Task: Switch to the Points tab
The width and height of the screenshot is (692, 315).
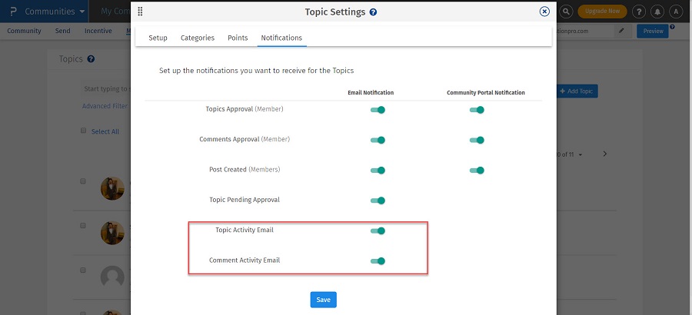Action: click(x=238, y=38)
